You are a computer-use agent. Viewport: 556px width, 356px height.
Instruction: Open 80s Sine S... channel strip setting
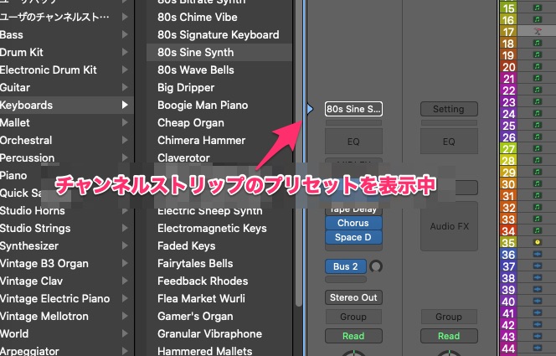pyautogui.click(x=353, y=109)
